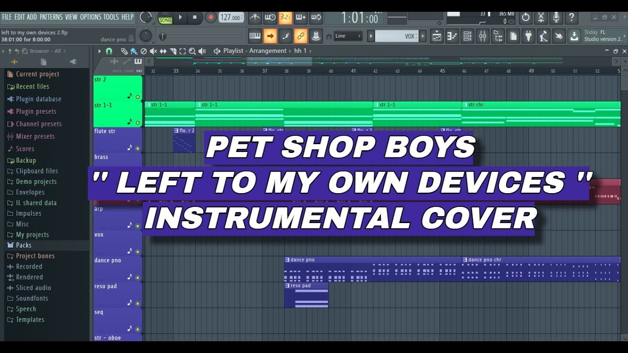Toggle the metronome icon
The height and width of the screenshot is (353, 628).
click(x=255, y=18)
